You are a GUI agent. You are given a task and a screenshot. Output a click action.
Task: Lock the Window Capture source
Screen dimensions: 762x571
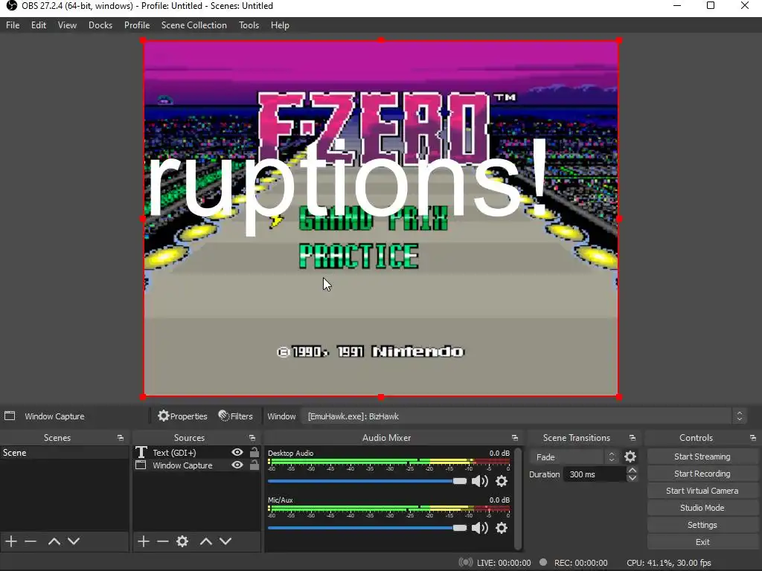tap(254, 465)
